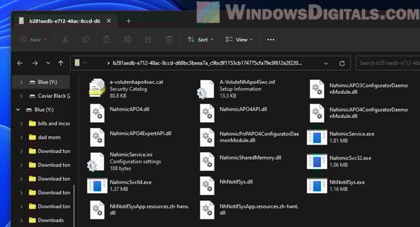Select NhNotifSysApp.resources.zh-hans.dll file
The image size is (420, 227).
(139, 210)
